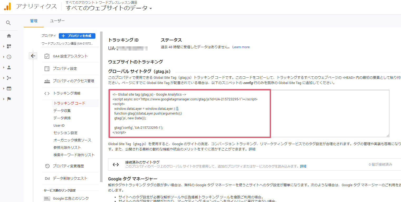Open プロパティのアクセス管理 menu item
401x202 pixels.
pos(70,81)
